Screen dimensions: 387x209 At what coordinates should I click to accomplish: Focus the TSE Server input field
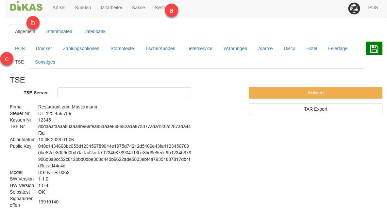(124, 93)
